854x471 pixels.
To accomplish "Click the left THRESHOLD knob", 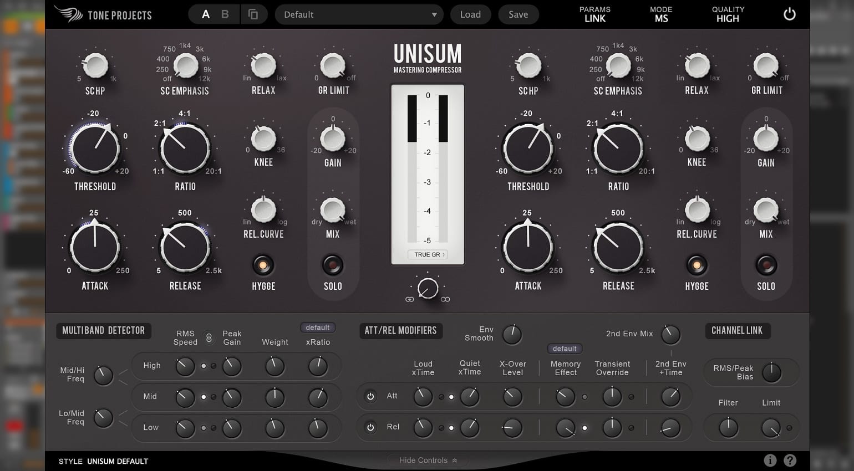I will (x=95, y=149).
